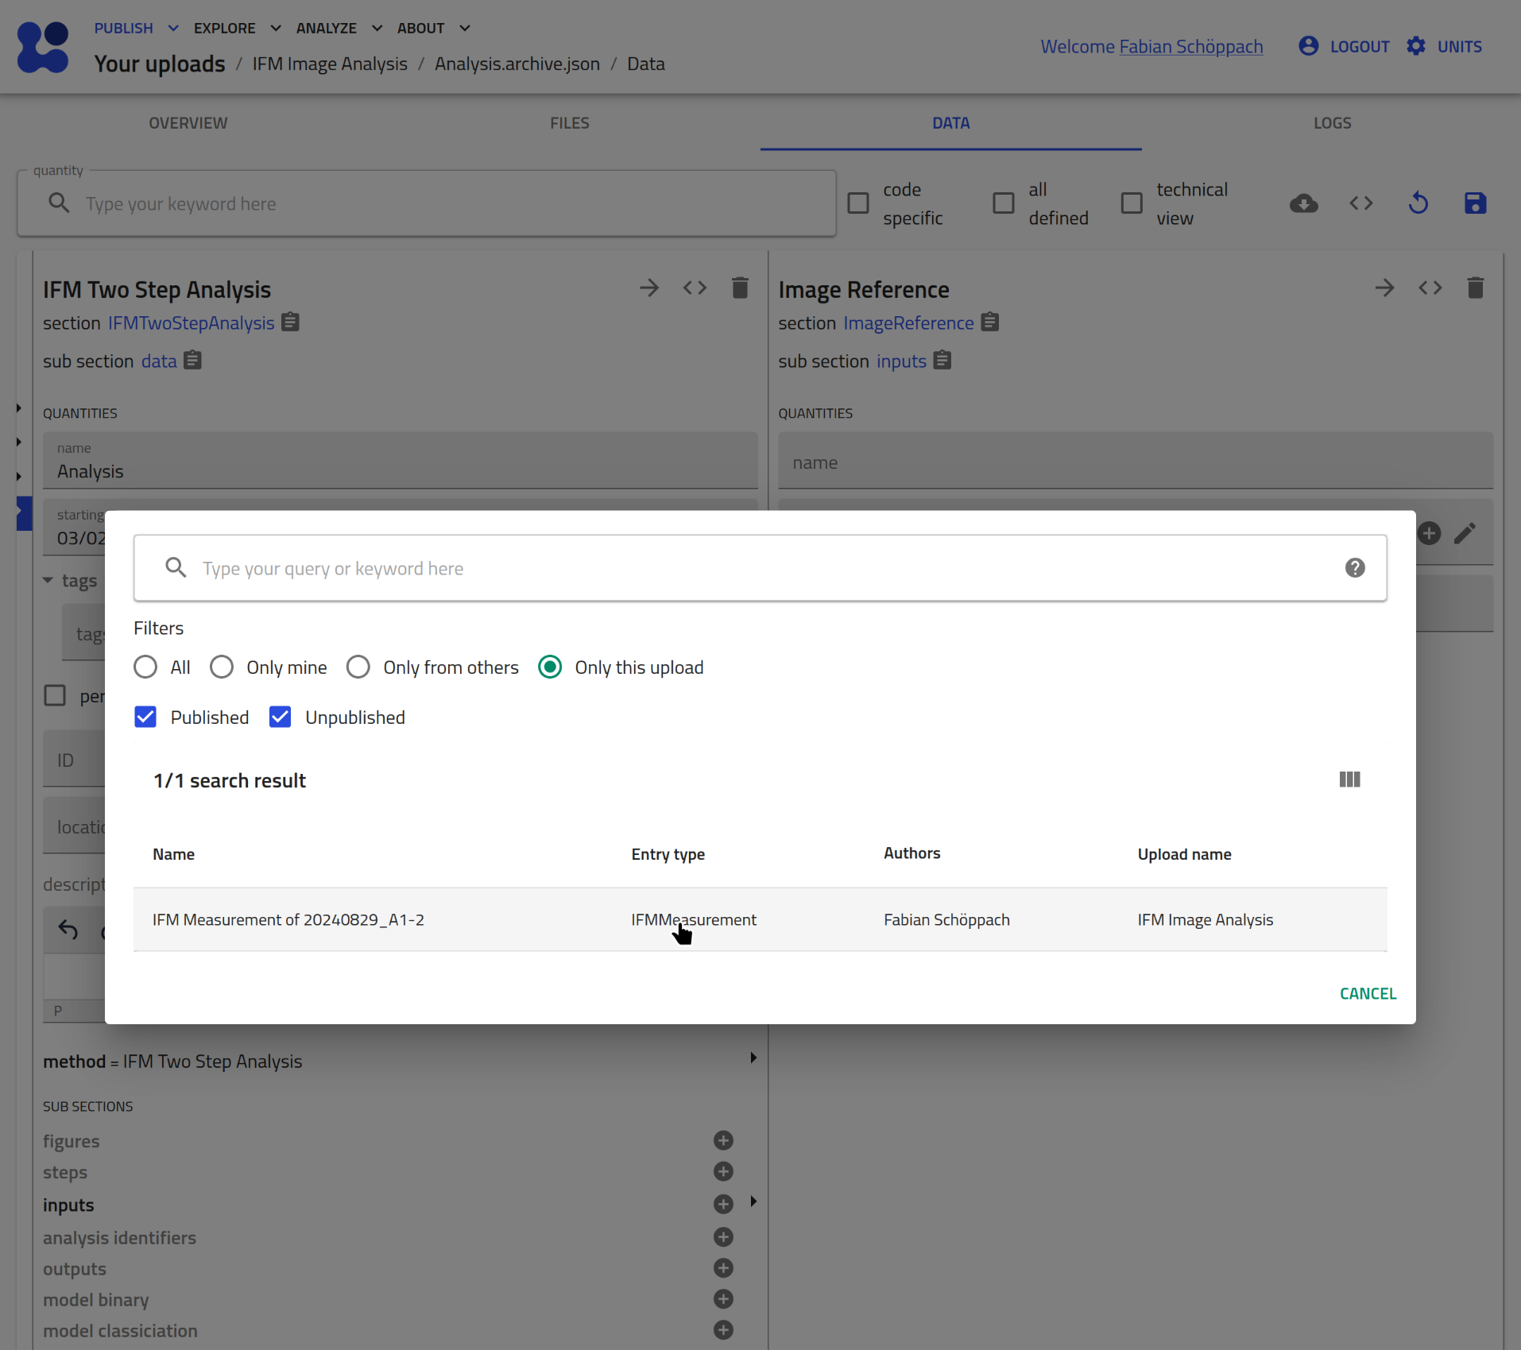Click the Logout link
The image size is (1521, 1350).
pyautogui.click(x=1359, y=46)
